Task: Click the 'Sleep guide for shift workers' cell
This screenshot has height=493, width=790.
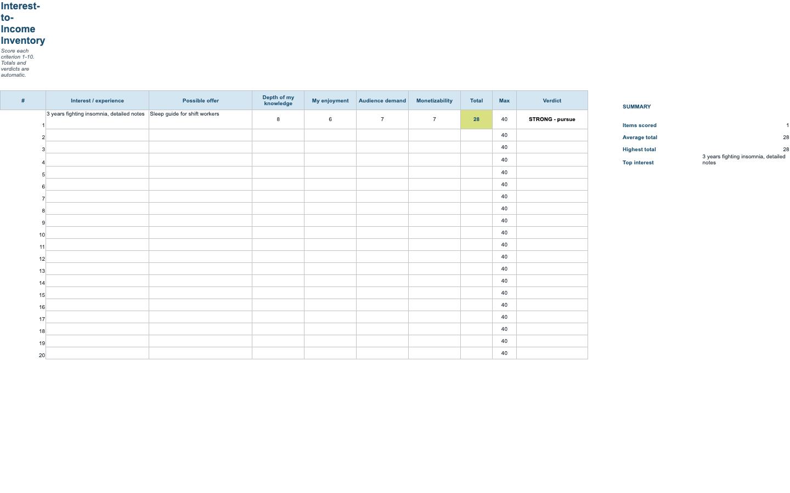Action: click(x=200, y=119)
